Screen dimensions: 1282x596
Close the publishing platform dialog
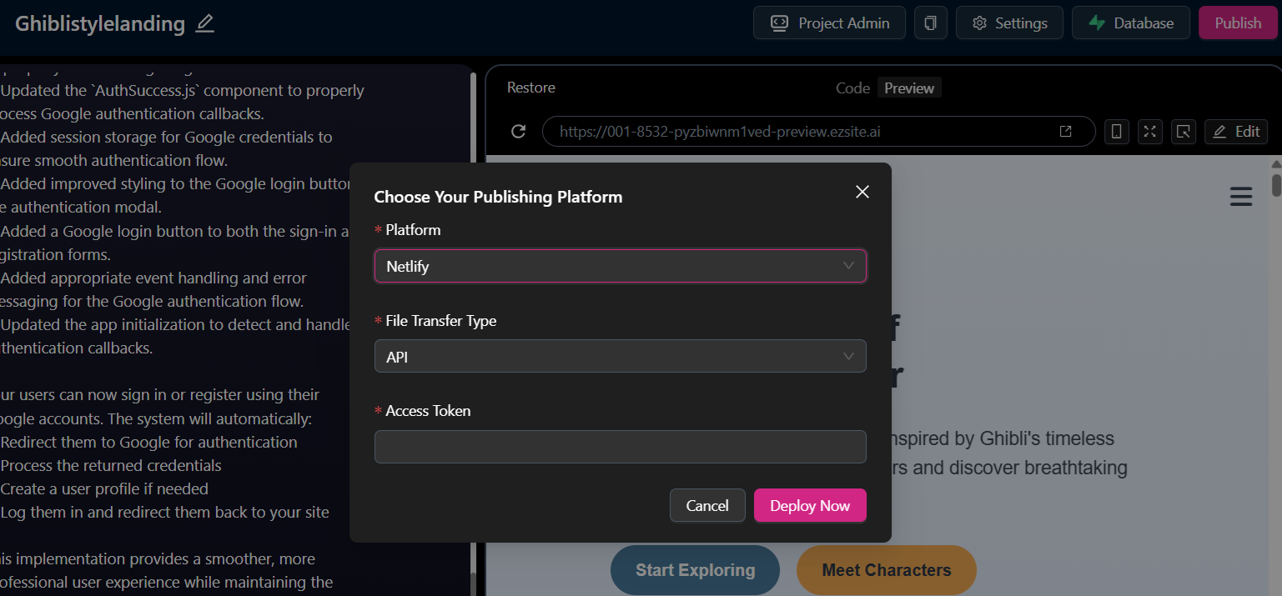(862, 192)
